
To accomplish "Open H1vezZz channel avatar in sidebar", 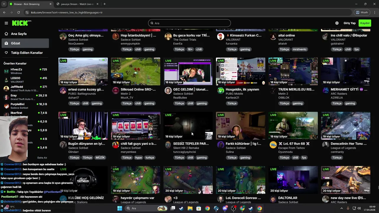I will coord(6,71).
